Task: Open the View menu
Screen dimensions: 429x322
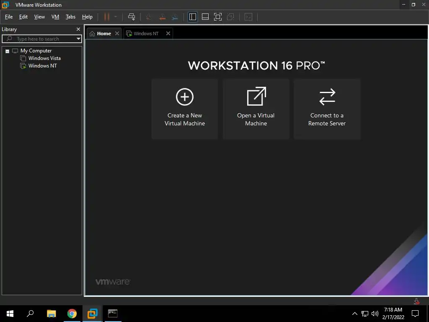Action: tap(39, 17)
